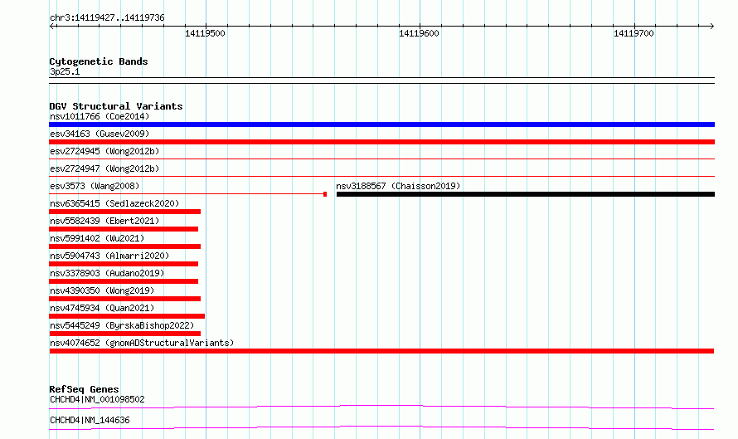
Task: Open CHCHD4|NM_144636 transcript label
Action: pos(90,420)
